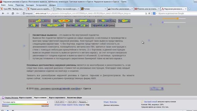Image resolution: width=197 pixels, height=111 pixels.
Task: Switch to tab "Первая школа зарабо..."
Action: 40,9
